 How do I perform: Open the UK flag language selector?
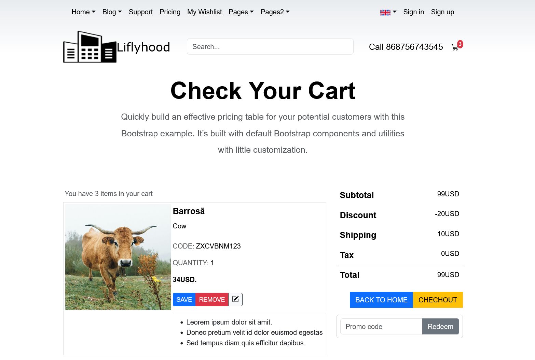(388, 12)
